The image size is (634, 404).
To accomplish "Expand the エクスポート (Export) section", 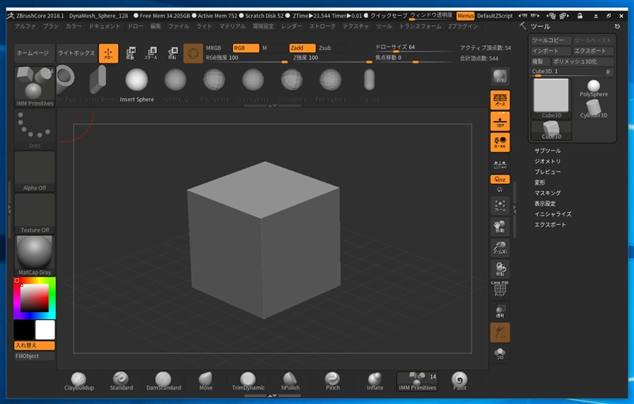I will [550, 224].
